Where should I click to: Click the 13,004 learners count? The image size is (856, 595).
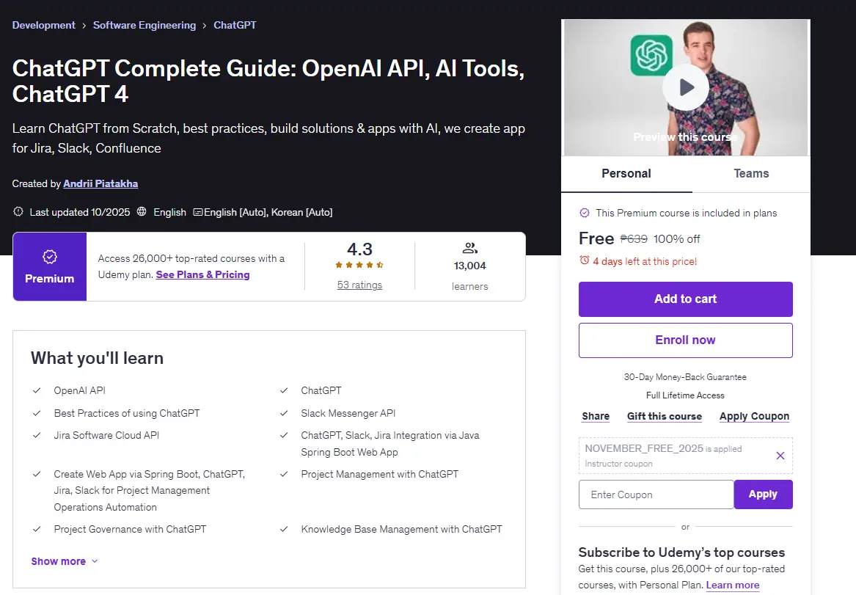point(469,266)
